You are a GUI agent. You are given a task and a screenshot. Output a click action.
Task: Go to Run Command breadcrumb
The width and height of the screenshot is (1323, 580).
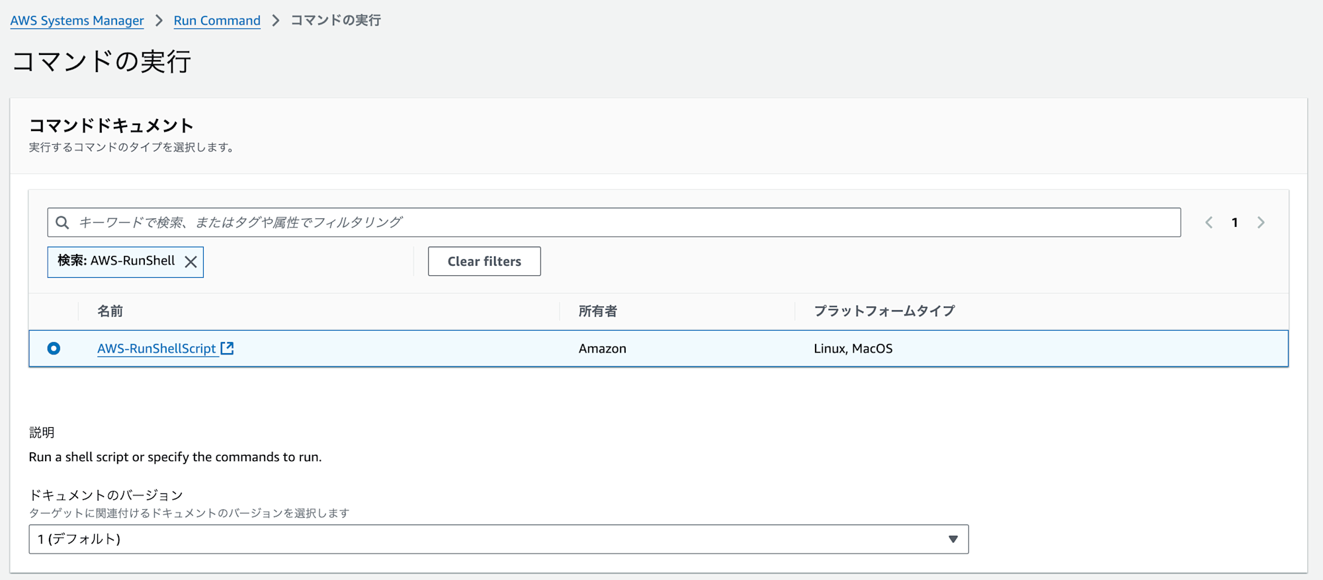click(217, 21)
